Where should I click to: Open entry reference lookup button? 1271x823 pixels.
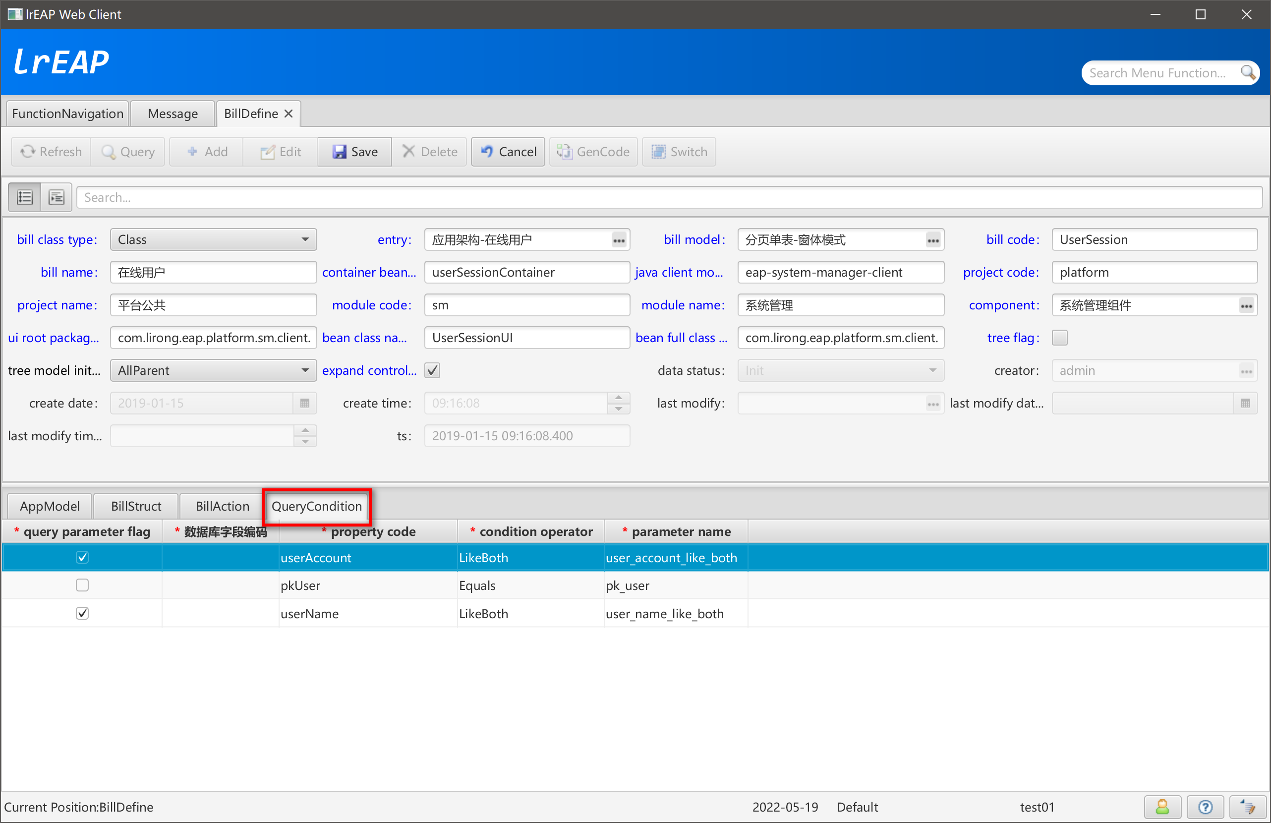(619, 240)
